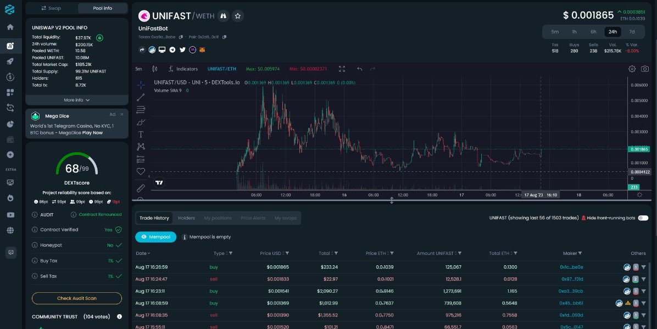This screenshot has height=329, width=657.
Task: Click the binoculars icon beside UNIFAST/WETH
Action: 224,16
